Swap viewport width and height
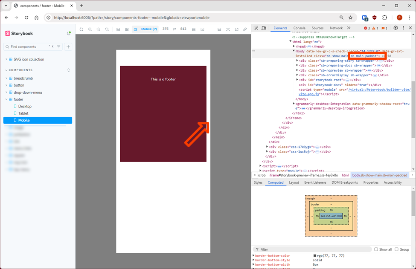The width and height of the screenshot is (416, 269). tap(175, 29)
